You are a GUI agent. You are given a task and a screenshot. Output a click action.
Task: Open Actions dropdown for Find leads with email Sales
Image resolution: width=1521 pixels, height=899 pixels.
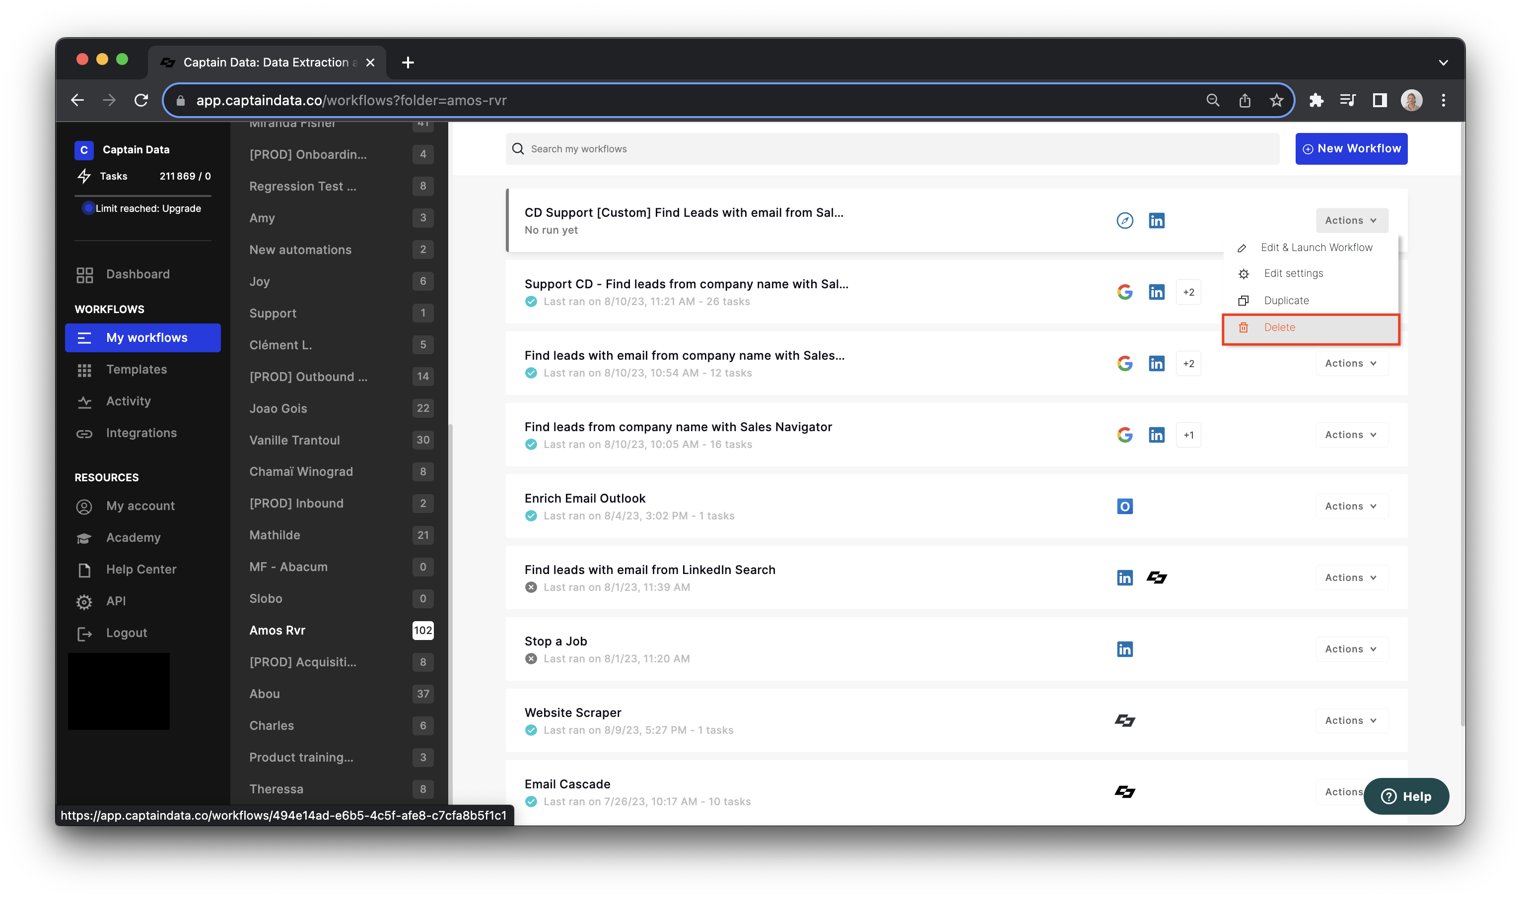1351,364
